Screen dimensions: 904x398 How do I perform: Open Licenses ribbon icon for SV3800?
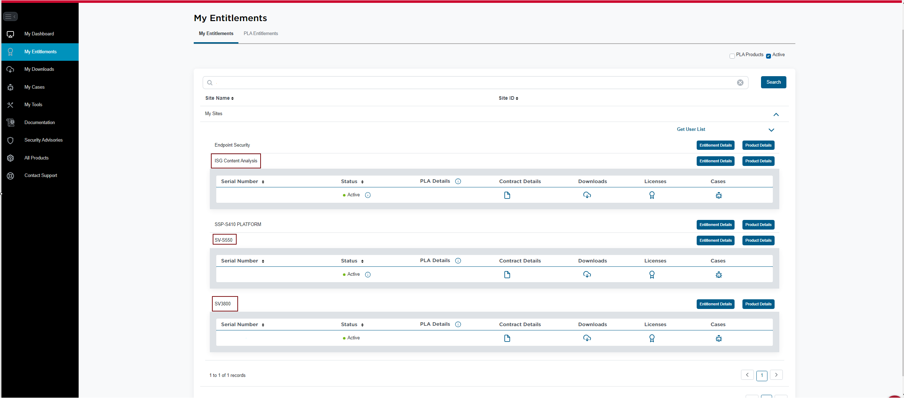(x=652, y=338)
